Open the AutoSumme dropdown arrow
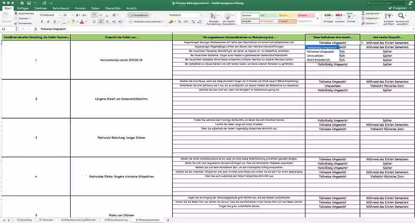This screenshot has width=415, height=223. coord(381,13)
